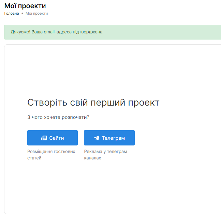Click the question З чого хочете розпочати?
221x217 pixels.
[58, 117]
